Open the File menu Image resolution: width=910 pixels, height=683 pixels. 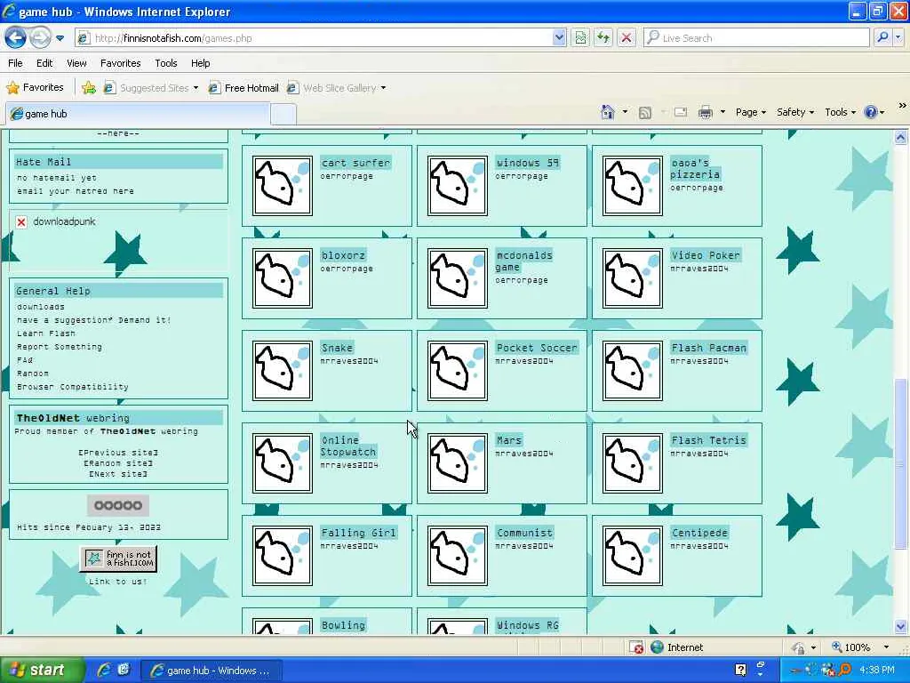pyautogui.click(x=16, y=63)
